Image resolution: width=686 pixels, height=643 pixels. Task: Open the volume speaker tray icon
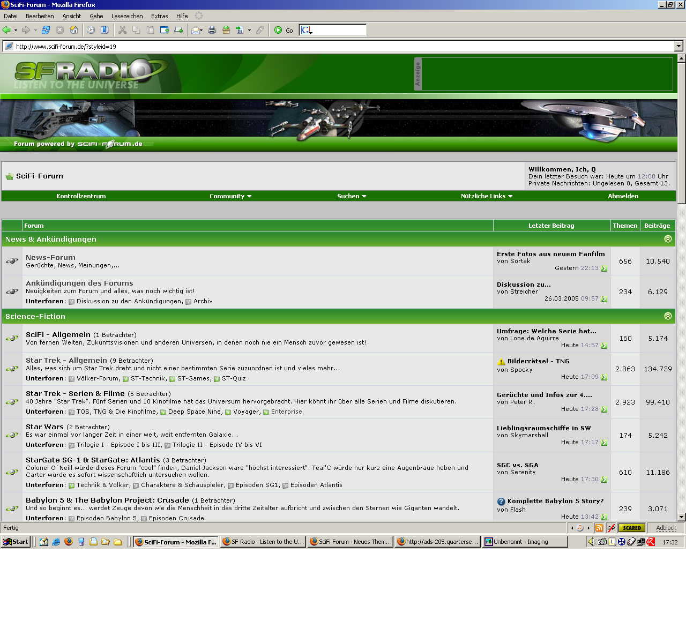coord(592,542)
